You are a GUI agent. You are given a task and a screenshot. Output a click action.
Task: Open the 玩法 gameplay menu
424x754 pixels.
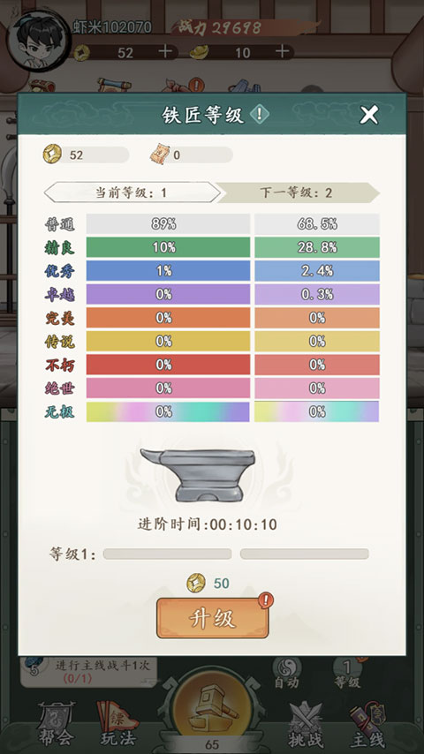pos(117,724)
